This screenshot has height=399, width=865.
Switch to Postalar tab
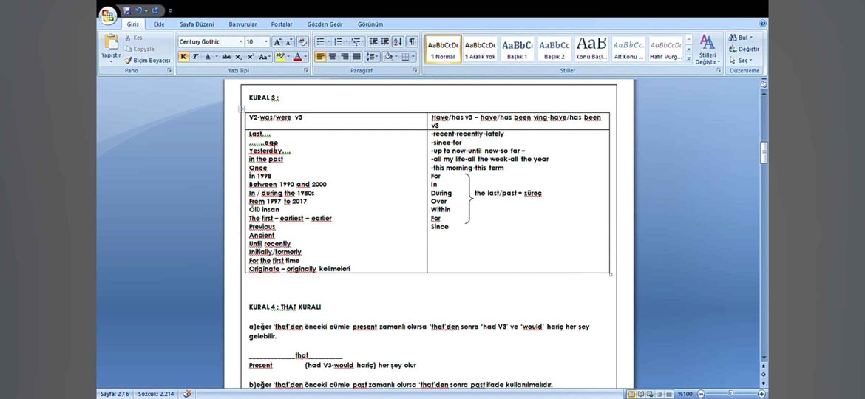[282, 24]
